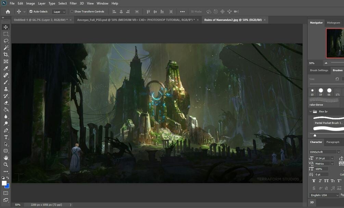Select the Move tool

[6, 27]
